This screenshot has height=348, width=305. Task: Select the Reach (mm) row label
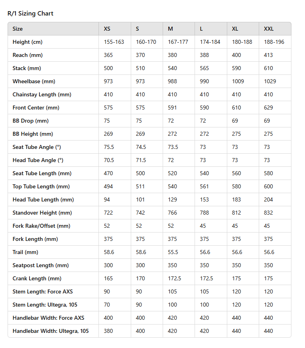pos(28,55)
